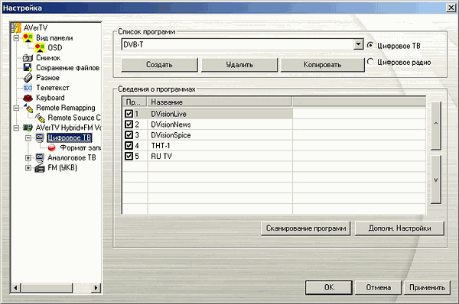Click the OSD tree icon

[x=40, y=47]
